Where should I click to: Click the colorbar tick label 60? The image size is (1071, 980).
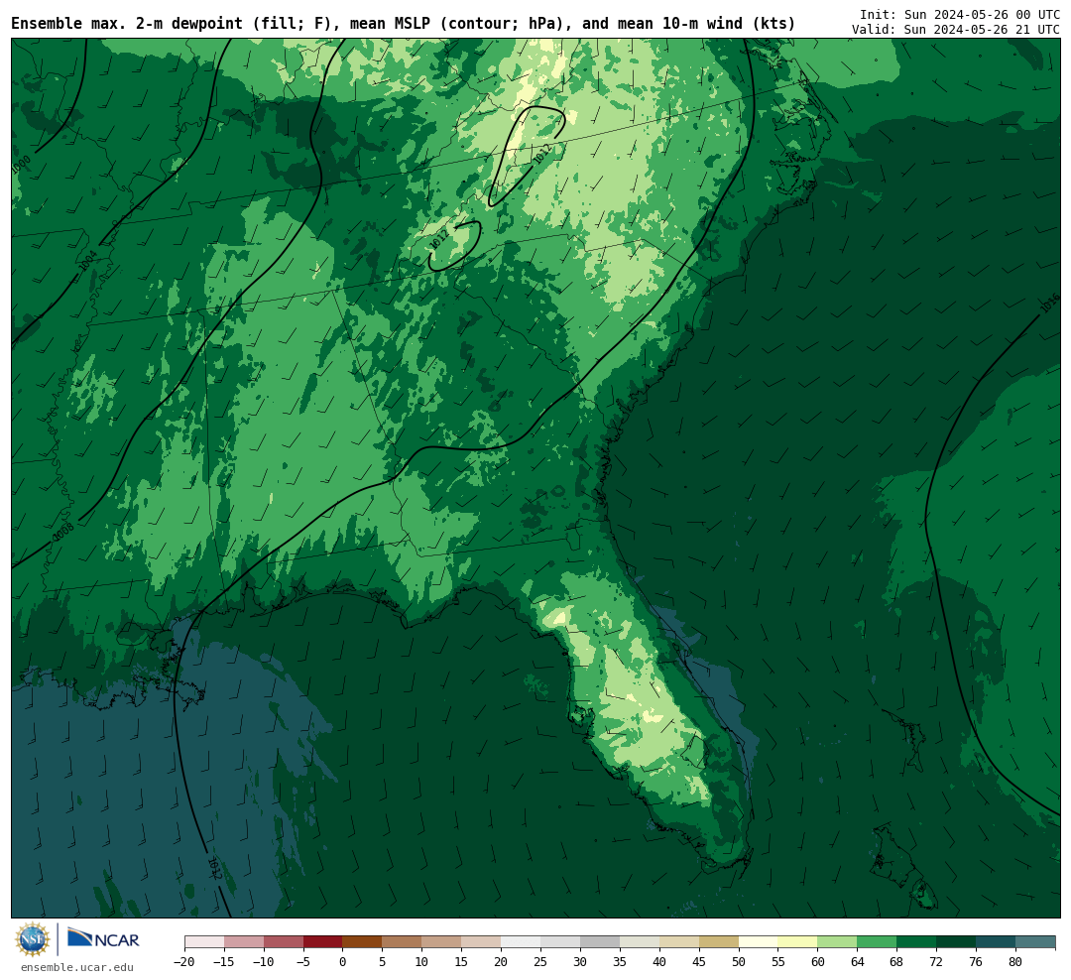(818, 962)
